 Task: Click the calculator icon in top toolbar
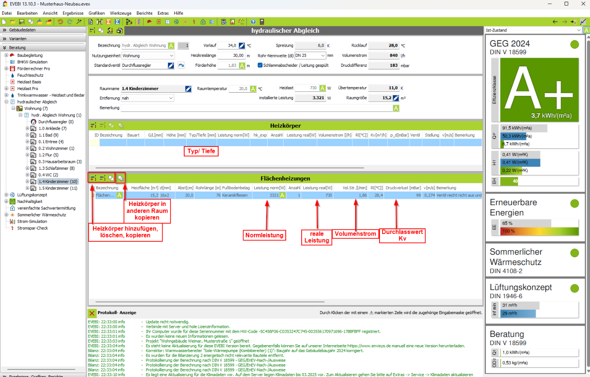[262, 22]
